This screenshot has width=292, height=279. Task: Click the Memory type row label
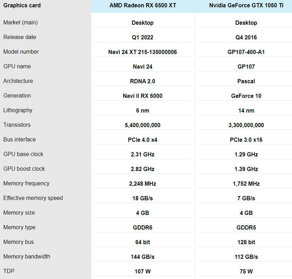[19, 227]
